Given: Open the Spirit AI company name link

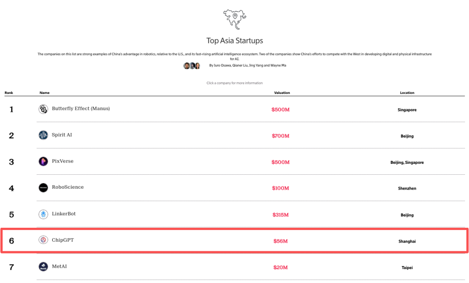Looking at the screenshot, I should [x=62, y=135].
